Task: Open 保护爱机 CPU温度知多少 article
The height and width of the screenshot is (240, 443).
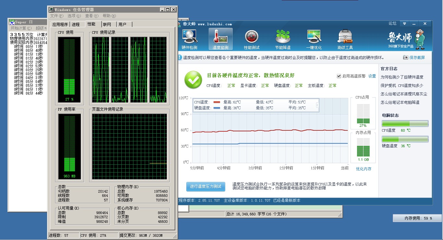Action: click(x=402, y=86)
